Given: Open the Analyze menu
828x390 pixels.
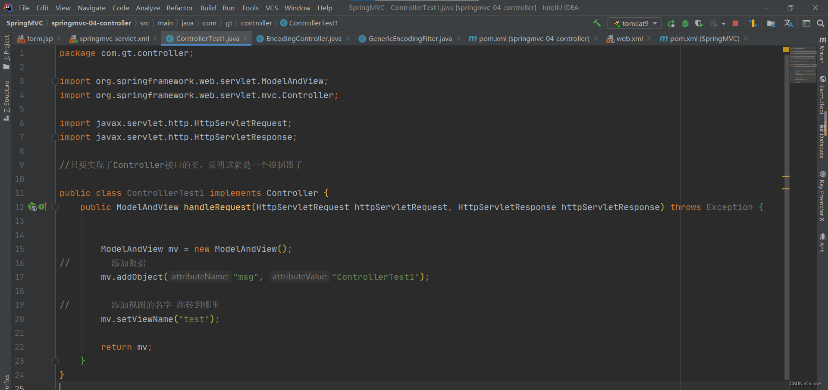Looking at the screenshot, I should point(147,8).
